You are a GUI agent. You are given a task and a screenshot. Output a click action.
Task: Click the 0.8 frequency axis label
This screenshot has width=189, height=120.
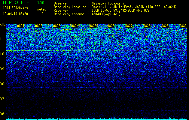[2, 84]
